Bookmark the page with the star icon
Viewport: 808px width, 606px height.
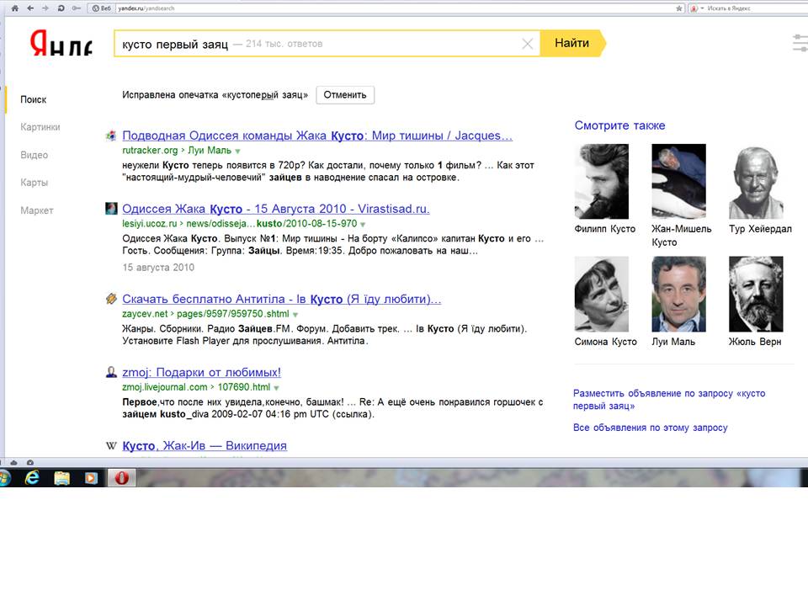click(x=679, y=8)
